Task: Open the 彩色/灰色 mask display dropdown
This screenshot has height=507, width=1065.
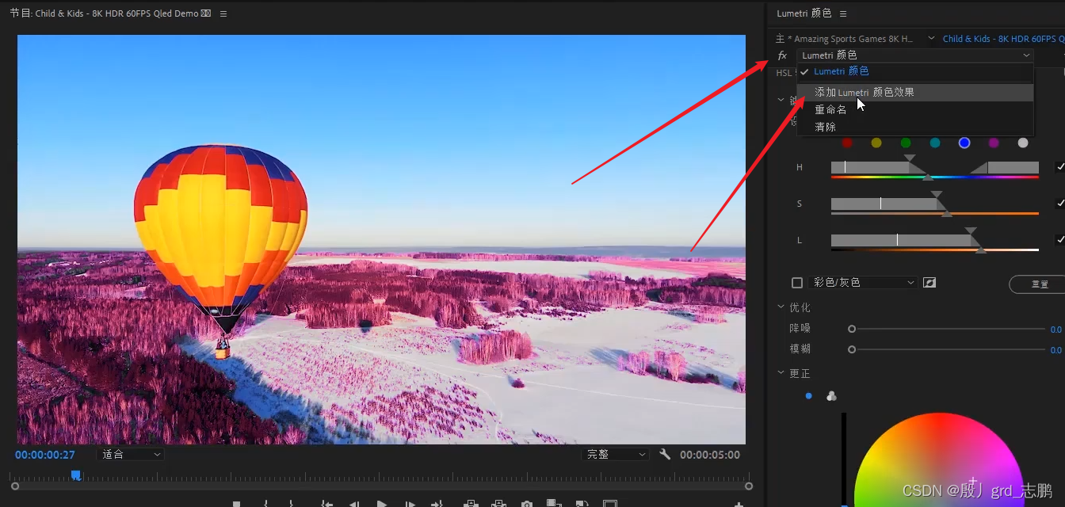Action: click(x=865, y=283)
